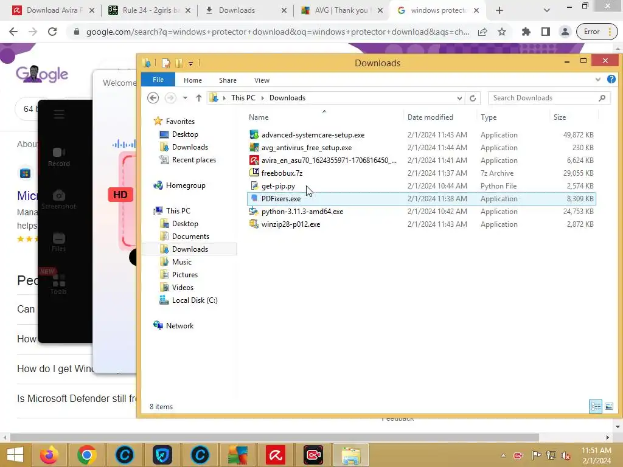The width and height of the screenshot is (623, 467).
Task: Select python-3.11.3-amd64.exe file icon
Action: click(254, 211)
